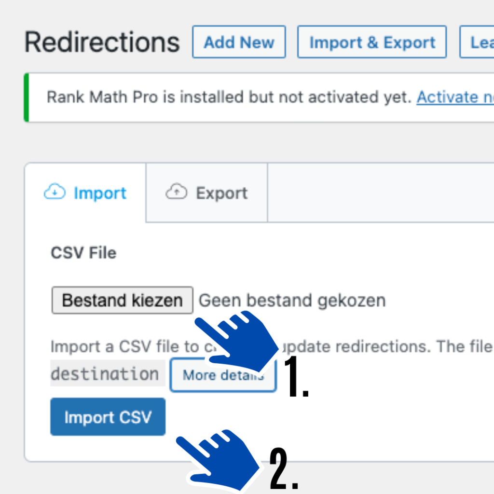Viewport: 494px width, 494px height.
Task: Click the blue pointing hand icon labeled 1
Action: tap(236, 343)
